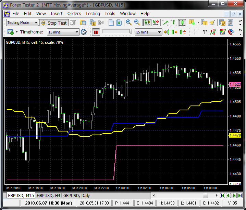Click the clear testing pencil icon
This screenshot has height=210, width=246.
pyautogui.click(x=73, y=23)
